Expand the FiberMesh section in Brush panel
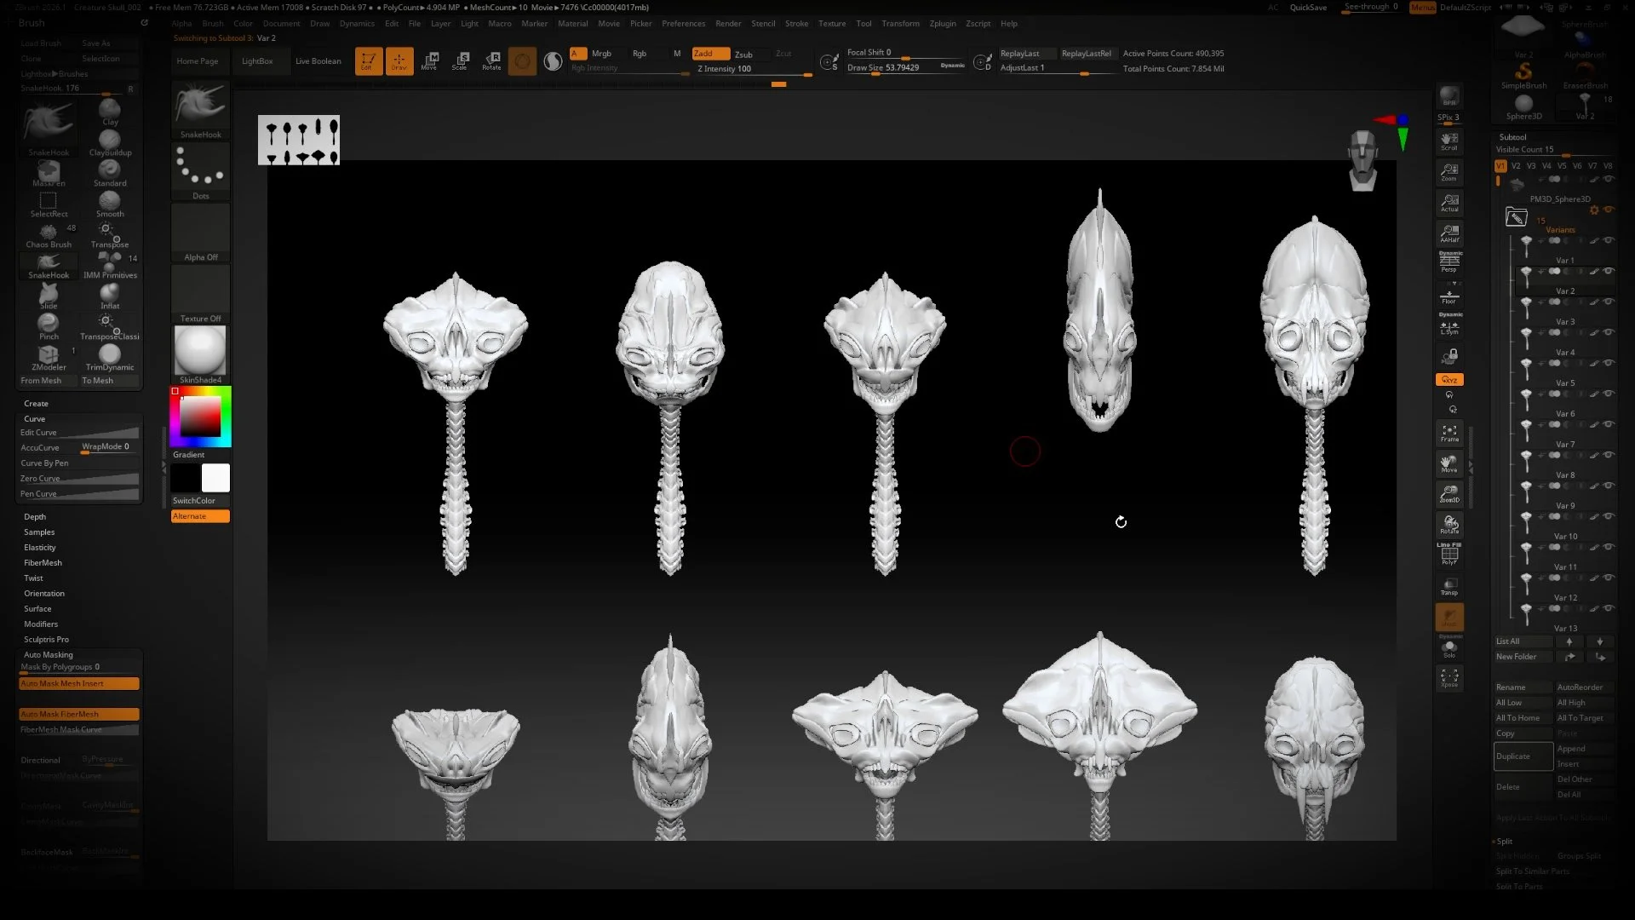Screen dimensions: 1635x920 tap(43, 562)
